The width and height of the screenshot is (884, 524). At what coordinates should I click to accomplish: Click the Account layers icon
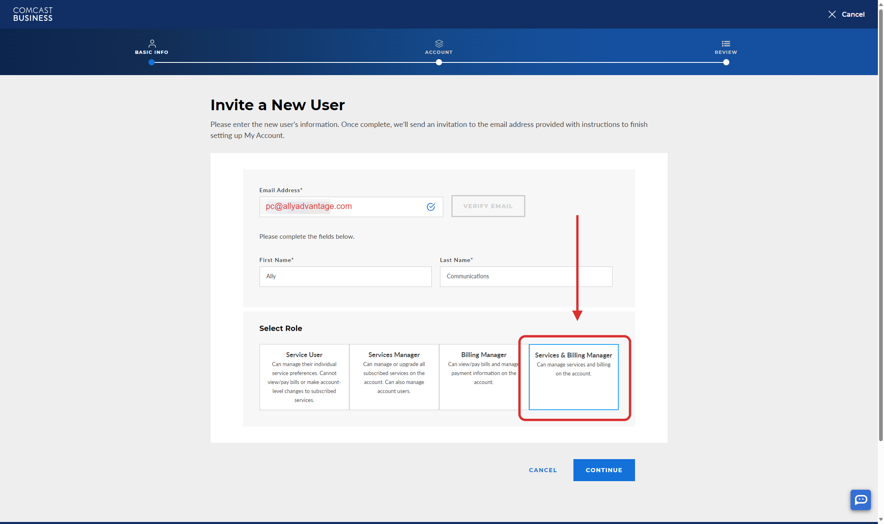pos(439,43)
